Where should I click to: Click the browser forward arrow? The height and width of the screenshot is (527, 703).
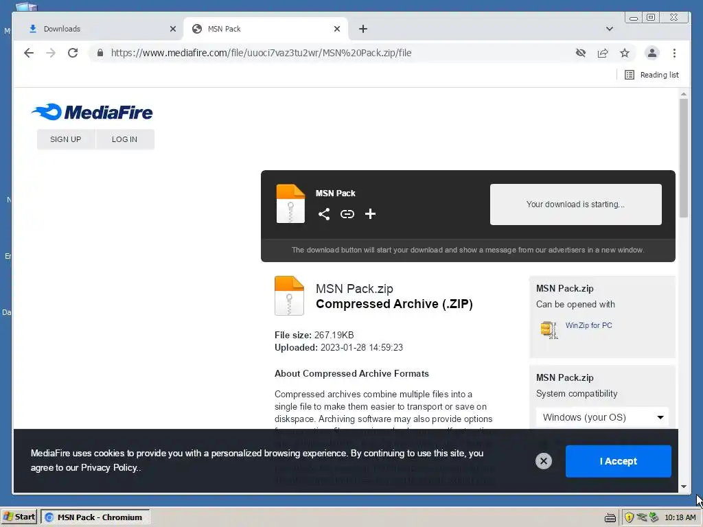[51, 53]
